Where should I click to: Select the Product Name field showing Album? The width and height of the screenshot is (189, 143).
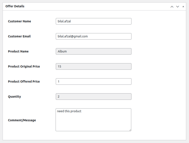(x=93, y=51)
